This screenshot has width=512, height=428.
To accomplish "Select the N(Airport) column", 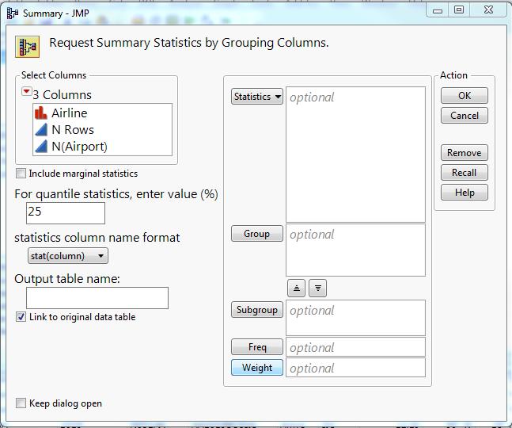I will [79, 147].
